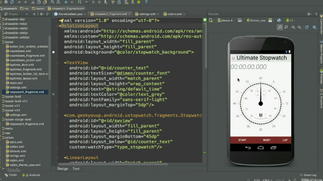Click the RESET button in the phone preview

pos(266,140)
